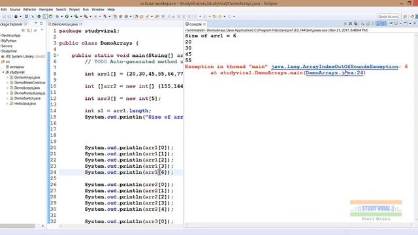Click ArrayIndexOutOfBoundsException link in console
Screen dimensions: 418x235
click(334, 67)
